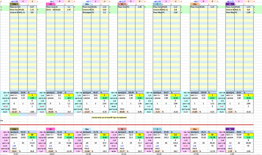Viewport: 262px width, 155px height.
Task: Click the cell showing 77,94
Action: pyautogui.click(x=239, y=137)
